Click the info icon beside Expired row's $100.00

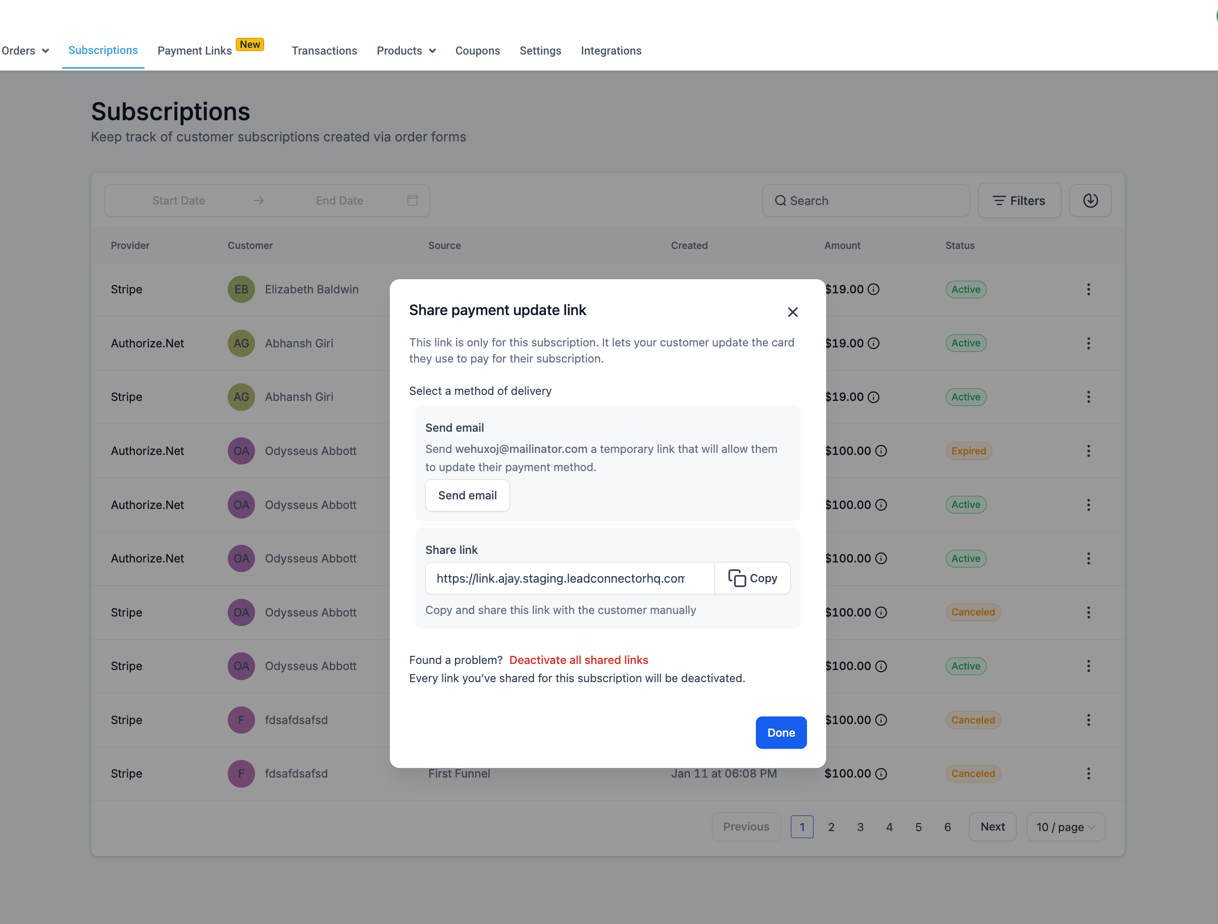pyautogui.click(x=881, y=451)
